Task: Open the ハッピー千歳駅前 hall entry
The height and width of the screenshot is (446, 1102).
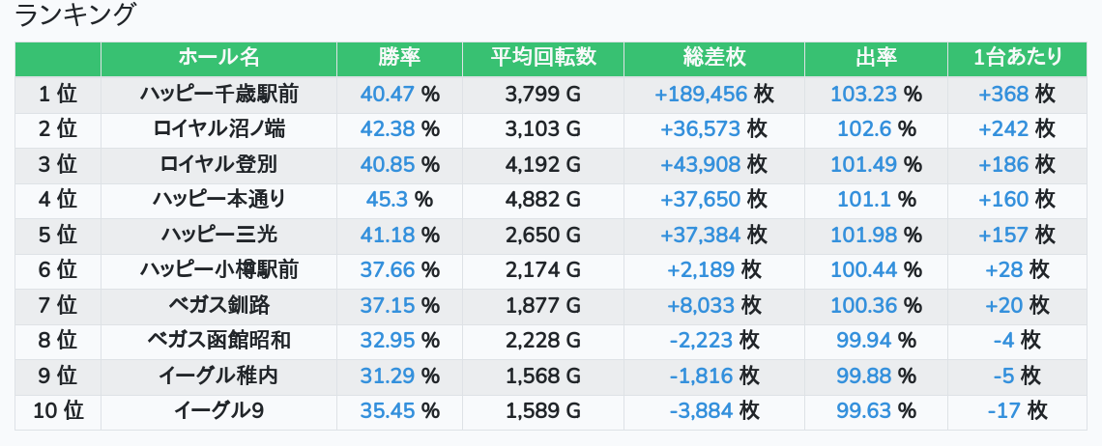Action: [x=218, y=94]
